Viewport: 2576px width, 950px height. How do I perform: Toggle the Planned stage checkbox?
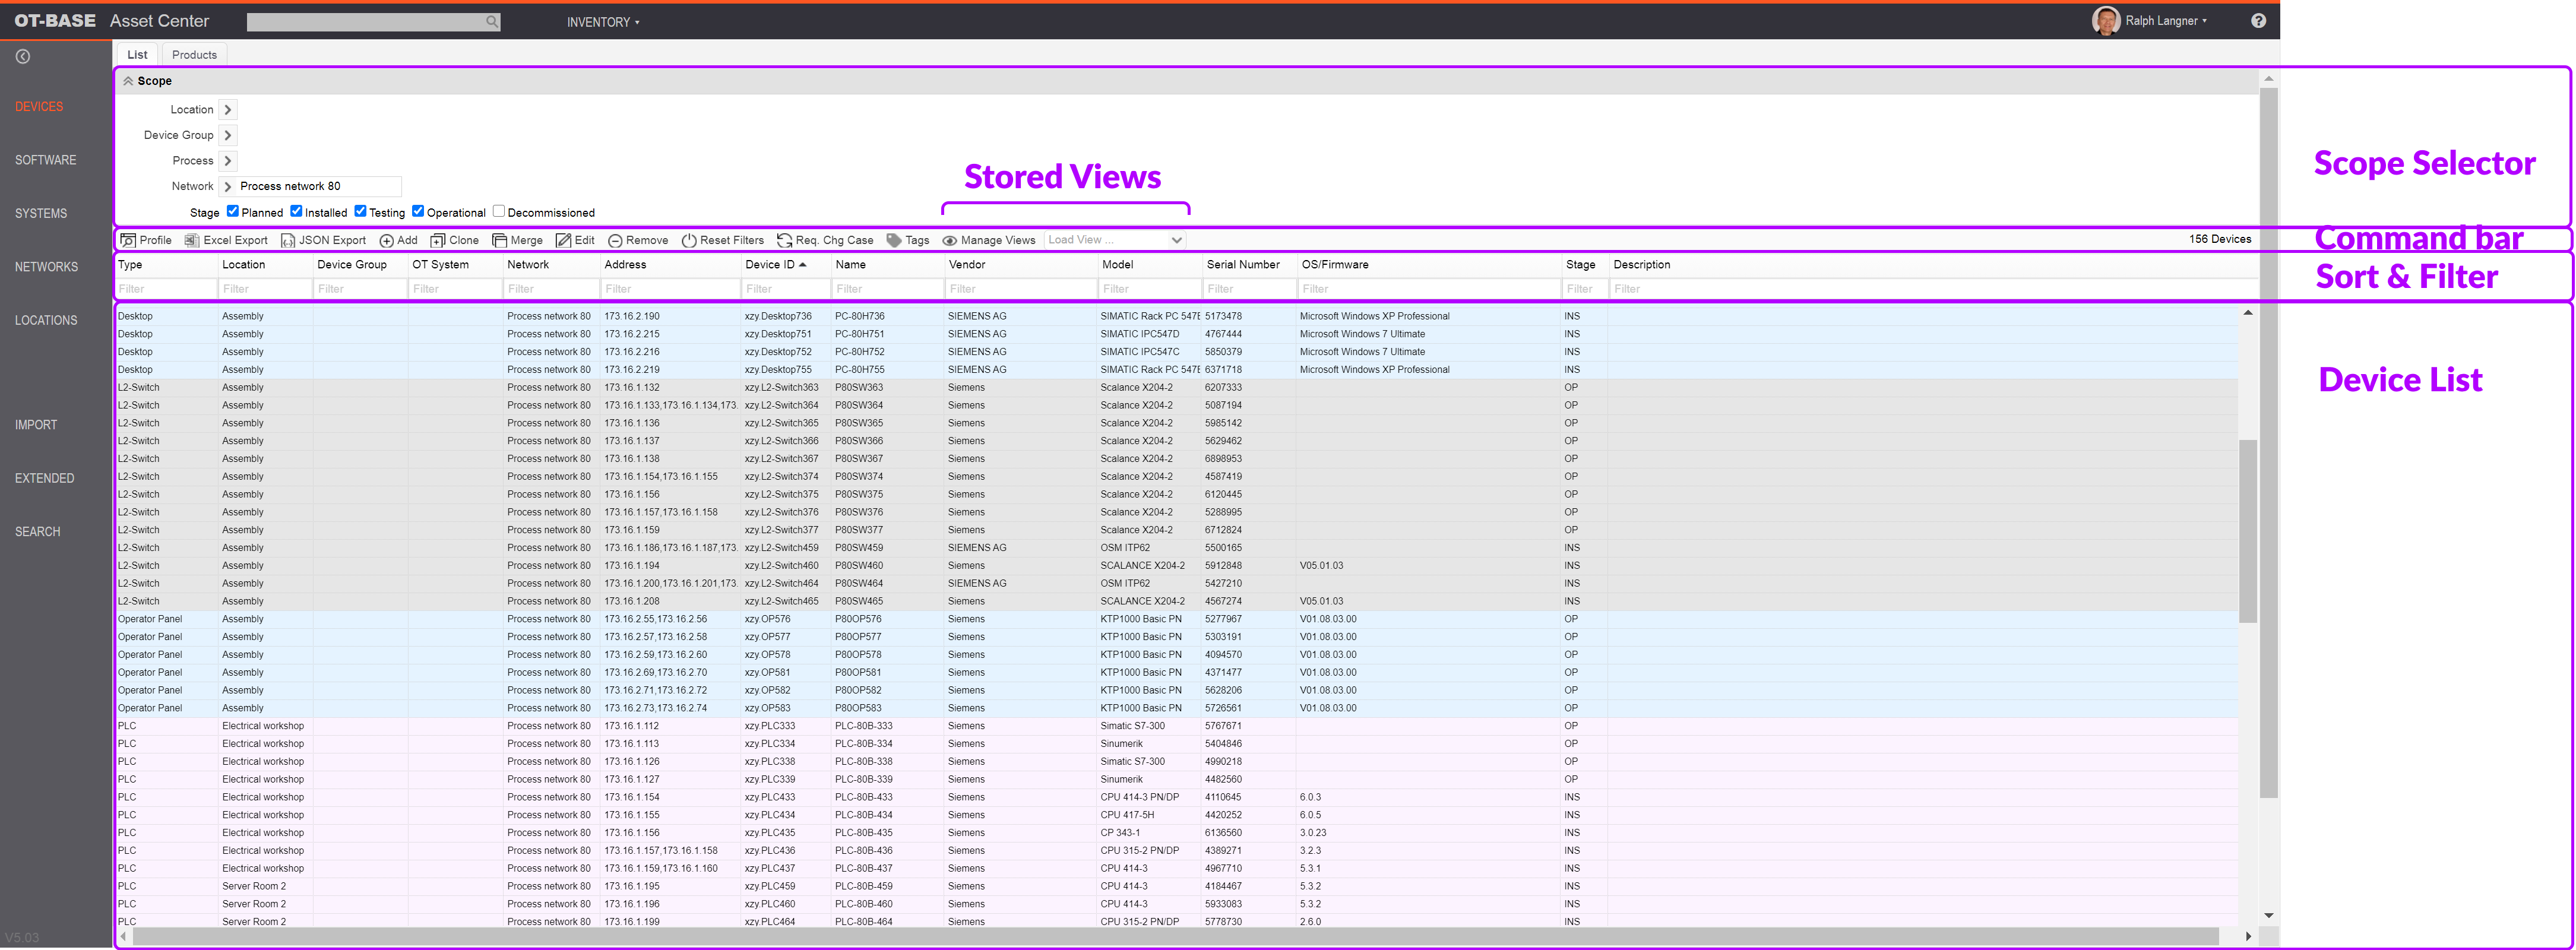tap(232, 211)
